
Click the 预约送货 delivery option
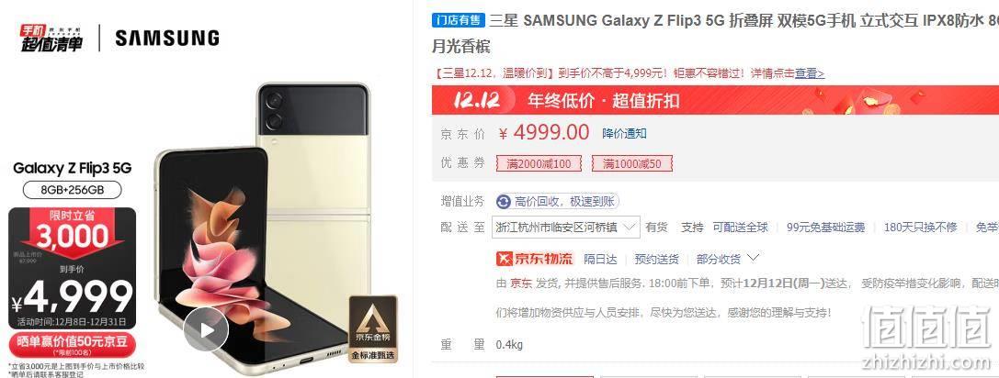657,259
